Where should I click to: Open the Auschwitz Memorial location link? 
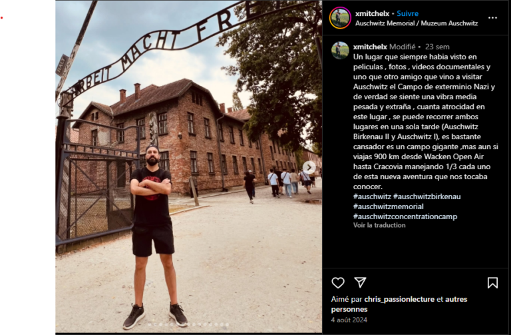(417, 23)
